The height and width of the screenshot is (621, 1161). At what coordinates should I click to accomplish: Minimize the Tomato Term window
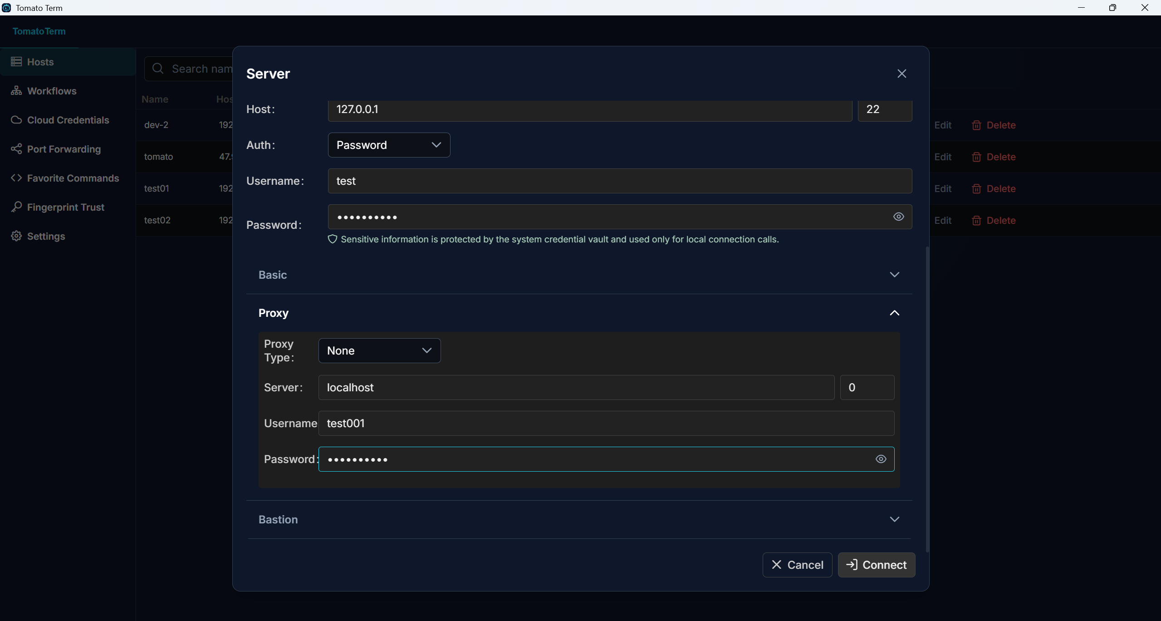pyautogui.click(x=1081, y=8)
